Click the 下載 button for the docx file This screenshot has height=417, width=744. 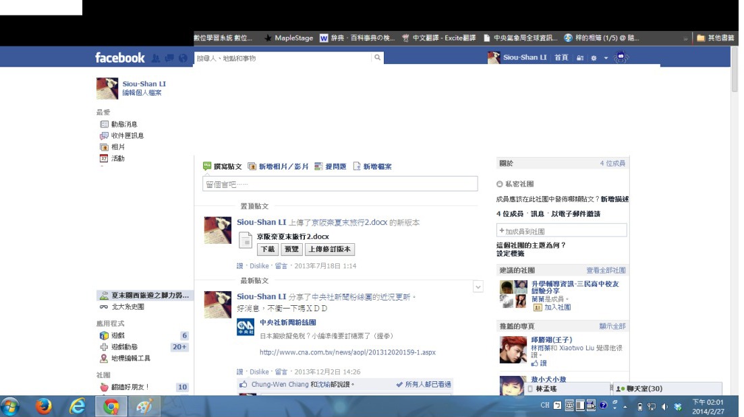pos(268,249)
